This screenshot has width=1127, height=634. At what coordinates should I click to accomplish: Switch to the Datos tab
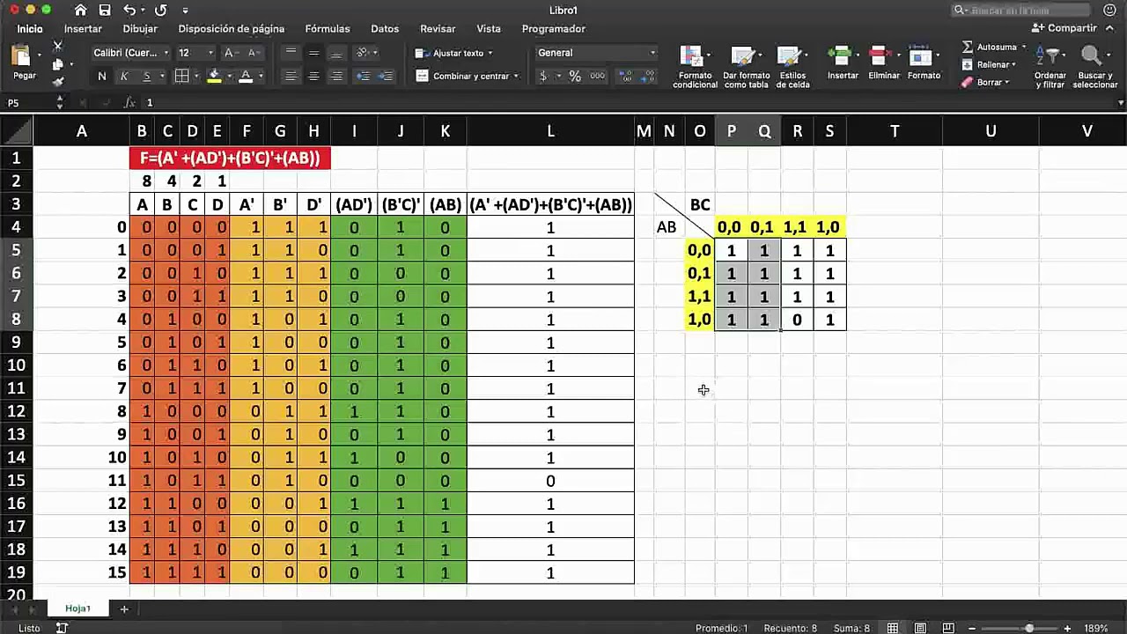click(x=385, y=29)
